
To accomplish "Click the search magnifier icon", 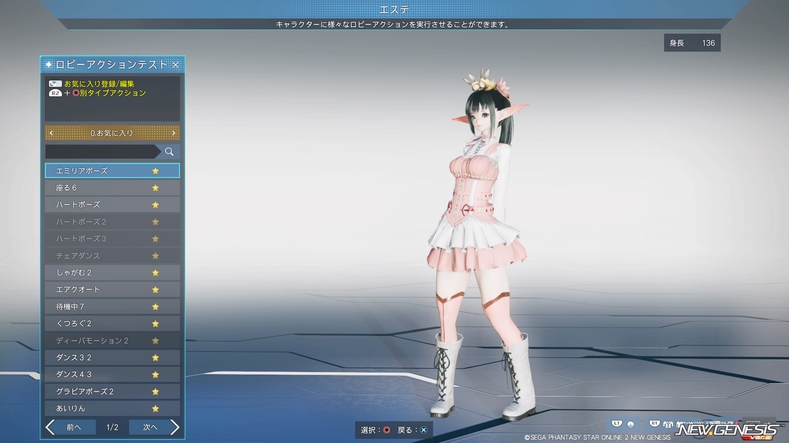I will pyautogui.click(x=170, y=152).
